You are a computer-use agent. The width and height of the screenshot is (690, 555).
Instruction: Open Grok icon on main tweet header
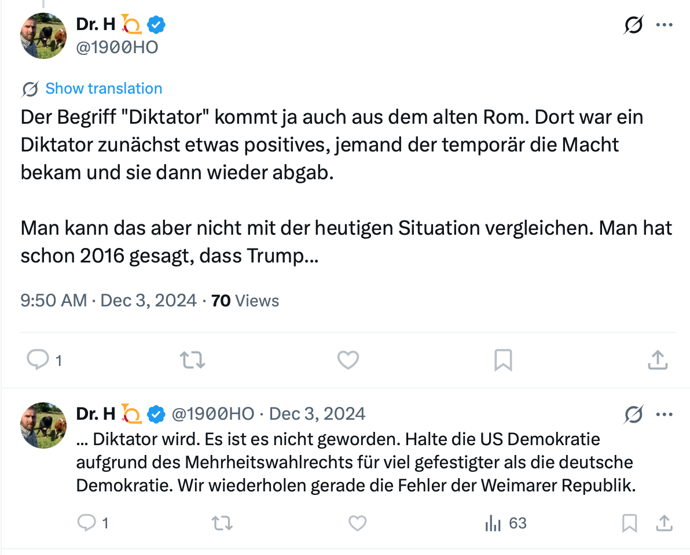pyautogui.click(x=634, y=25)
